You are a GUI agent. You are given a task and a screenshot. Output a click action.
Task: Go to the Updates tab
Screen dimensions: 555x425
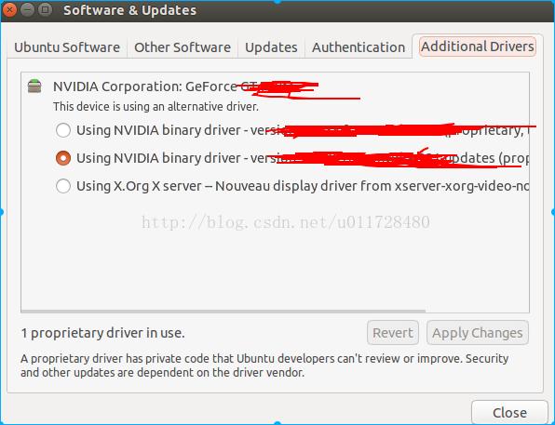[x=271, y=47]
